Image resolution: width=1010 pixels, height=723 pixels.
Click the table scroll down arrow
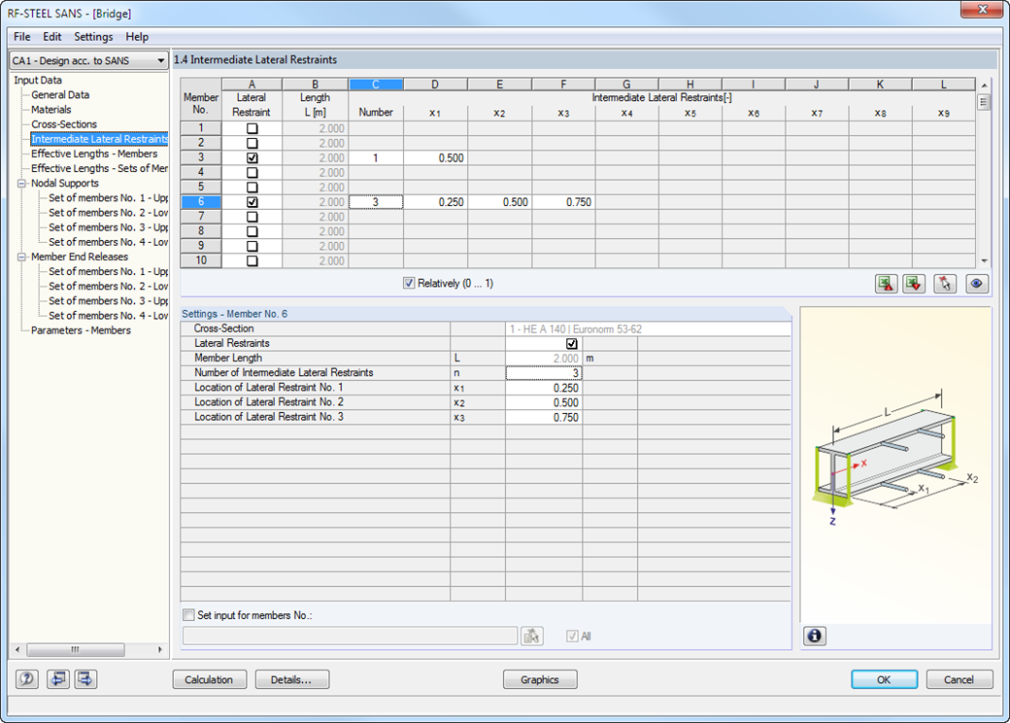984,261
